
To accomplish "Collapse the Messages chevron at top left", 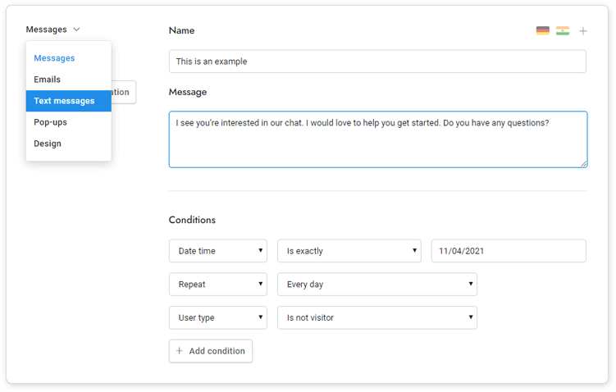I will [x=76, y=30].
